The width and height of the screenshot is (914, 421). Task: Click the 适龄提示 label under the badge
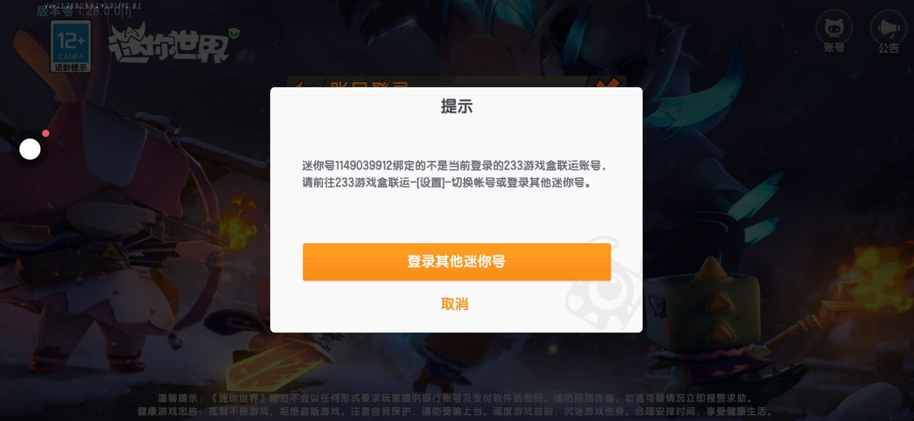tap(71, 67)
